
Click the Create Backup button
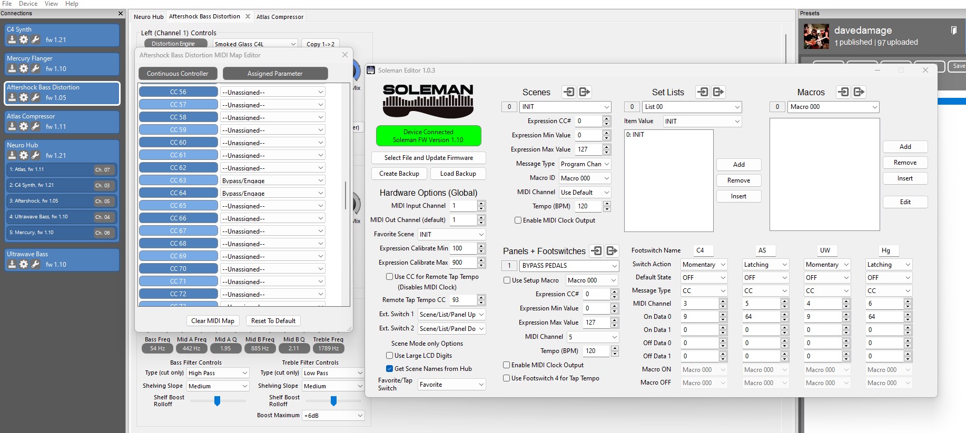(x=399, y=174)
